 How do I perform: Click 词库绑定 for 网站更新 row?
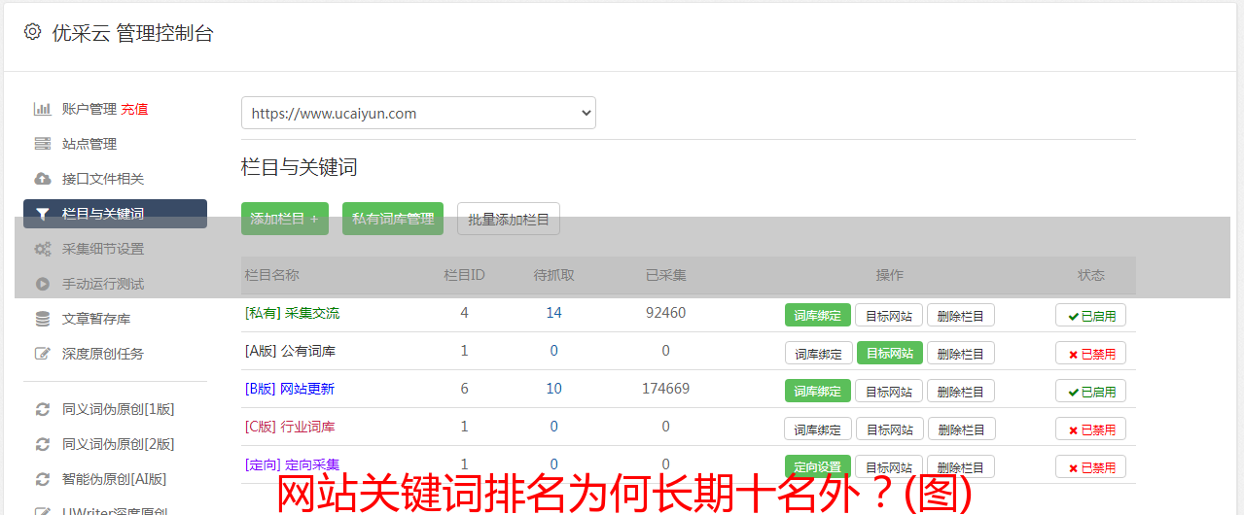click(818, 391)
